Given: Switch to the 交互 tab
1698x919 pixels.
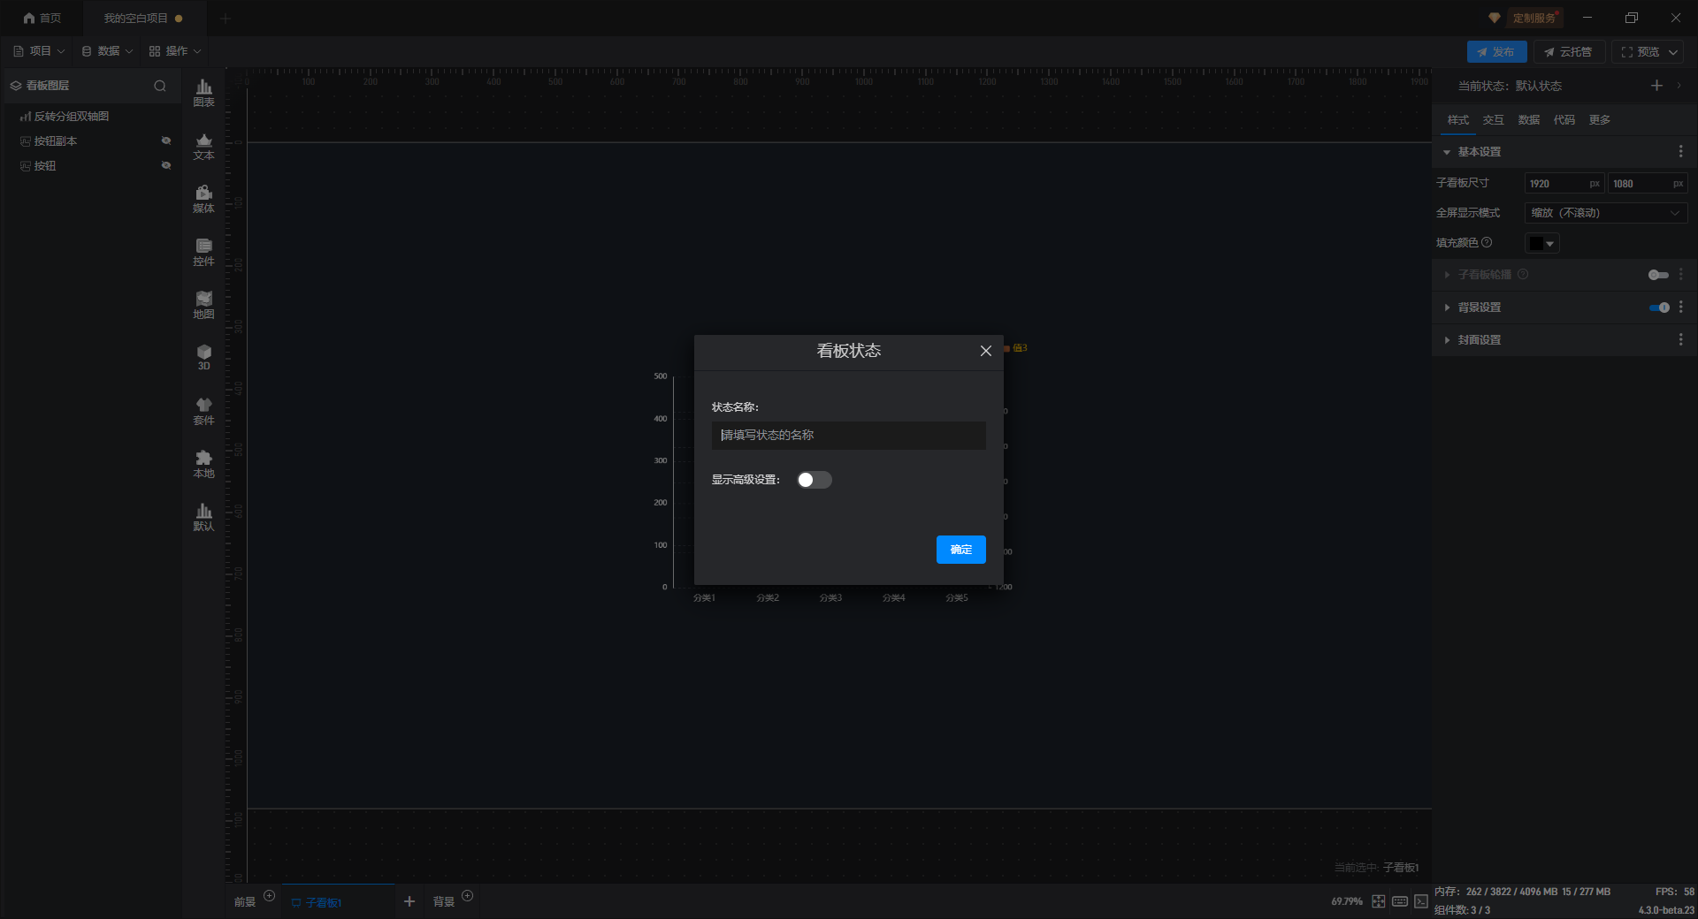Looking at the screenshot, I should click(x=1493, y=120).
